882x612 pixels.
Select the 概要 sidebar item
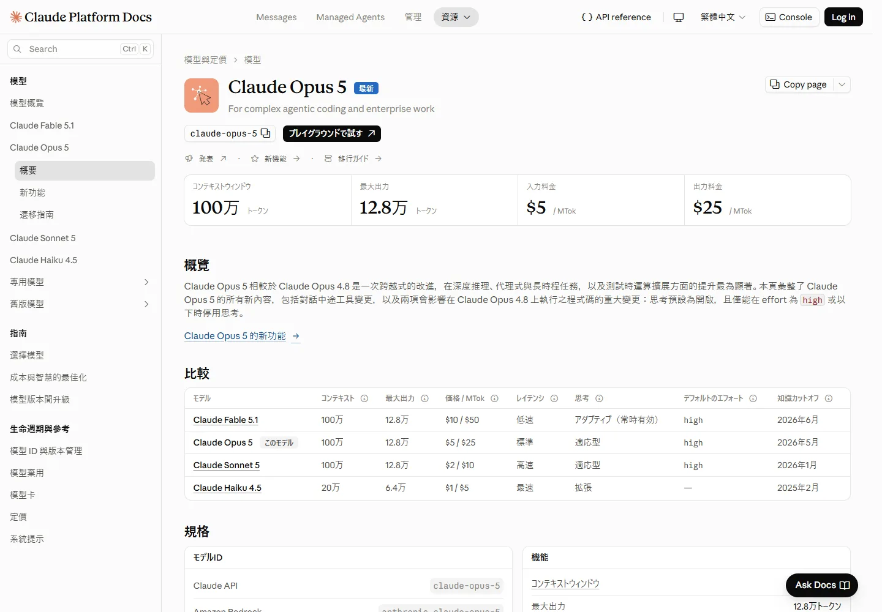(x=85, y=171)
